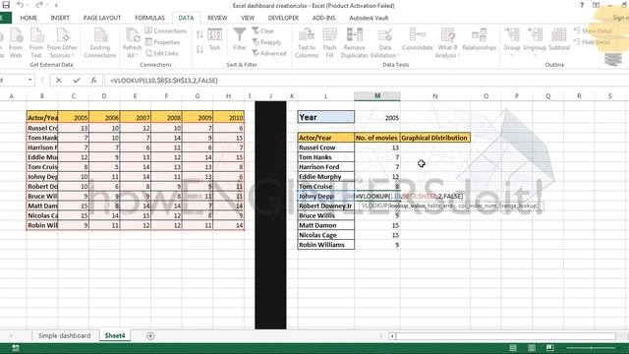This screenshot has height=354, width=629.
Task: Switch to Page Layout view icon
Action: tap(532, 347)
